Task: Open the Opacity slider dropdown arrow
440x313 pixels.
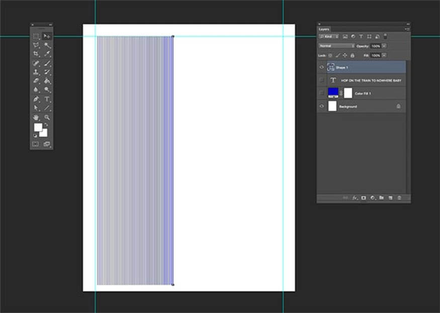Action: point(384,46)
